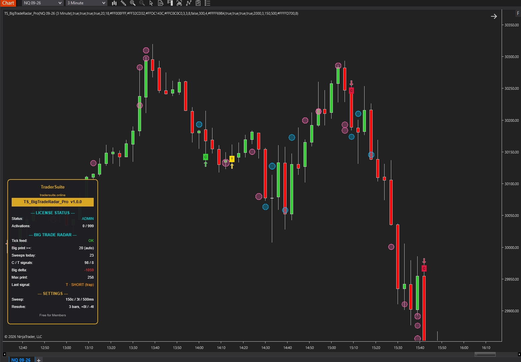This screenshot has height=362, width=521.
Task: Open the Chart Trader panel icon
Action: coord(170,3)
